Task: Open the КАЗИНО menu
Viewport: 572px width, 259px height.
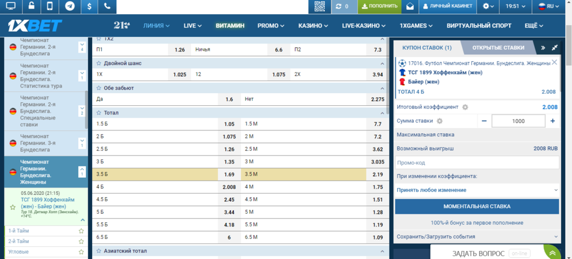Action: click(313, 26)
